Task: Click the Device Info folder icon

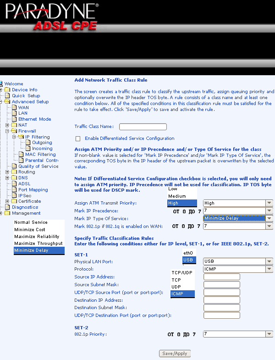Action: pos(8,89)
